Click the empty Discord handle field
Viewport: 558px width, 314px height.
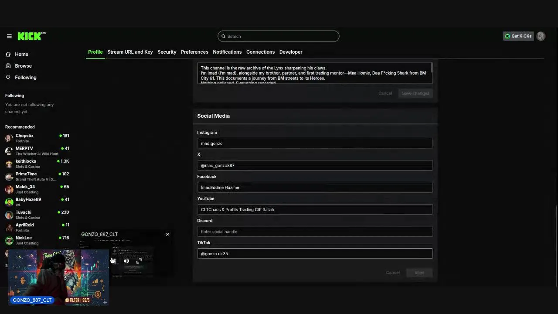(315, 232)
